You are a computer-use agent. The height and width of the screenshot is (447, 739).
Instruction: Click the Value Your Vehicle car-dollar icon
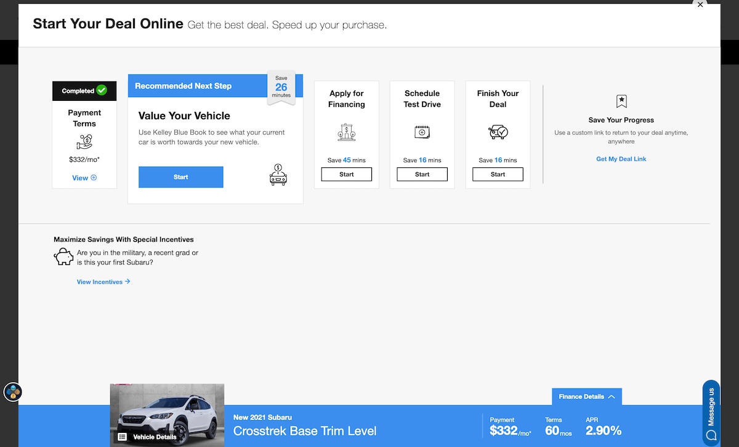coord(278,175)
